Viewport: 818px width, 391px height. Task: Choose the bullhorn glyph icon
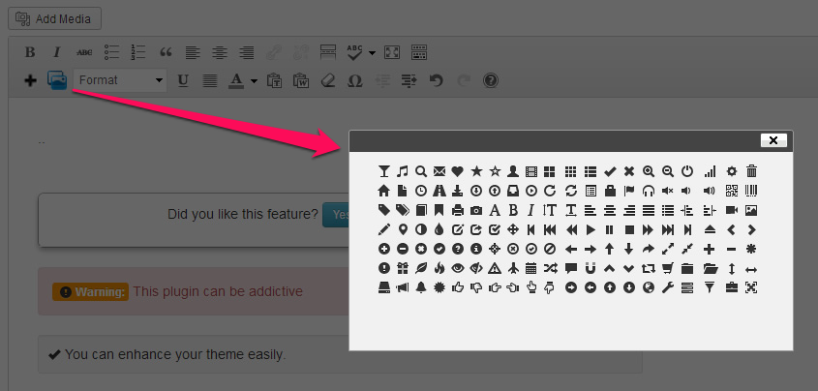point(402,287)
